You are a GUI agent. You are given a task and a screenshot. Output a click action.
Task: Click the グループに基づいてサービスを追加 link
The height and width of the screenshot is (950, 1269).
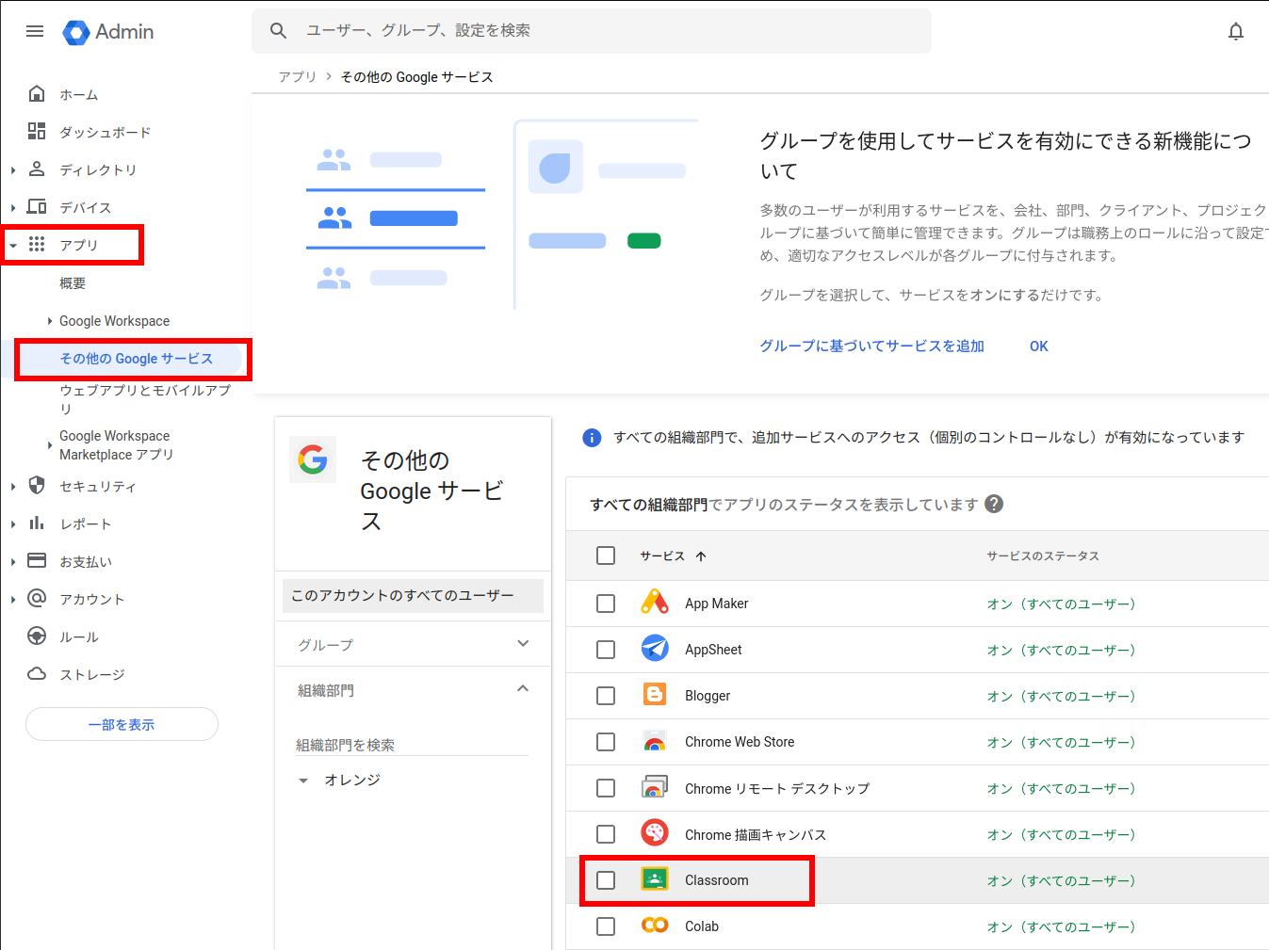pos(871,346)
